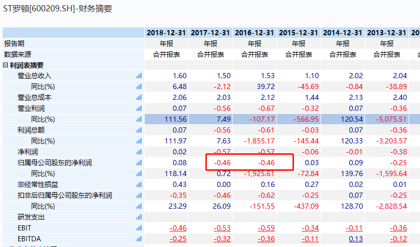Open chart icon for 扣非后归属母公司股东的净利润 row
420x247 pixels.
click(139, 195)
